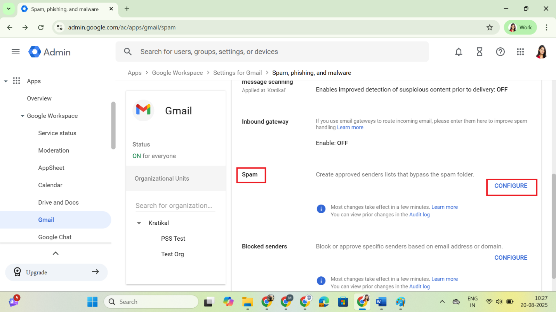Click the Upgrade button

[56, 272]
